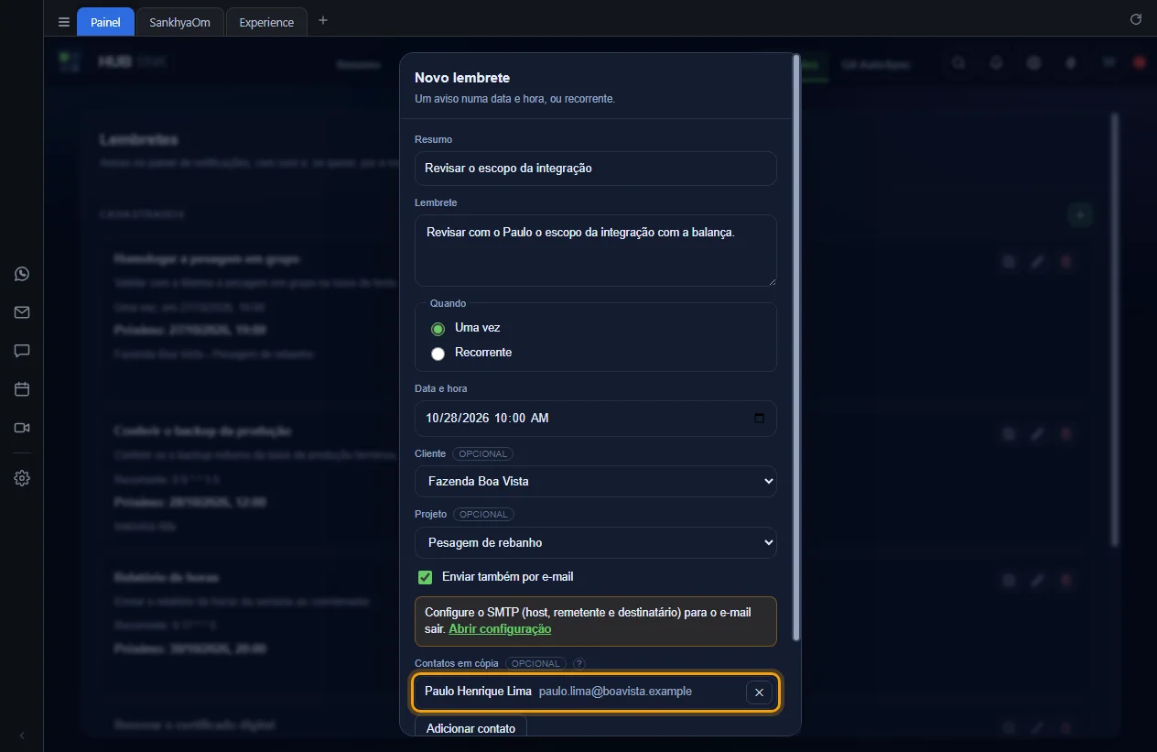
Task: Show the help tooltip for Contatos em cópia
Action: pyautogui.click(x=579, y=663)
